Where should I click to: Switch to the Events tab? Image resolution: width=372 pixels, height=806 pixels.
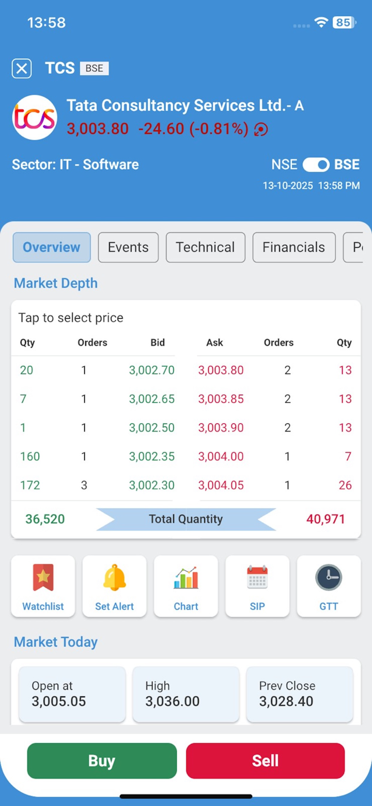[x=128, y=247]
